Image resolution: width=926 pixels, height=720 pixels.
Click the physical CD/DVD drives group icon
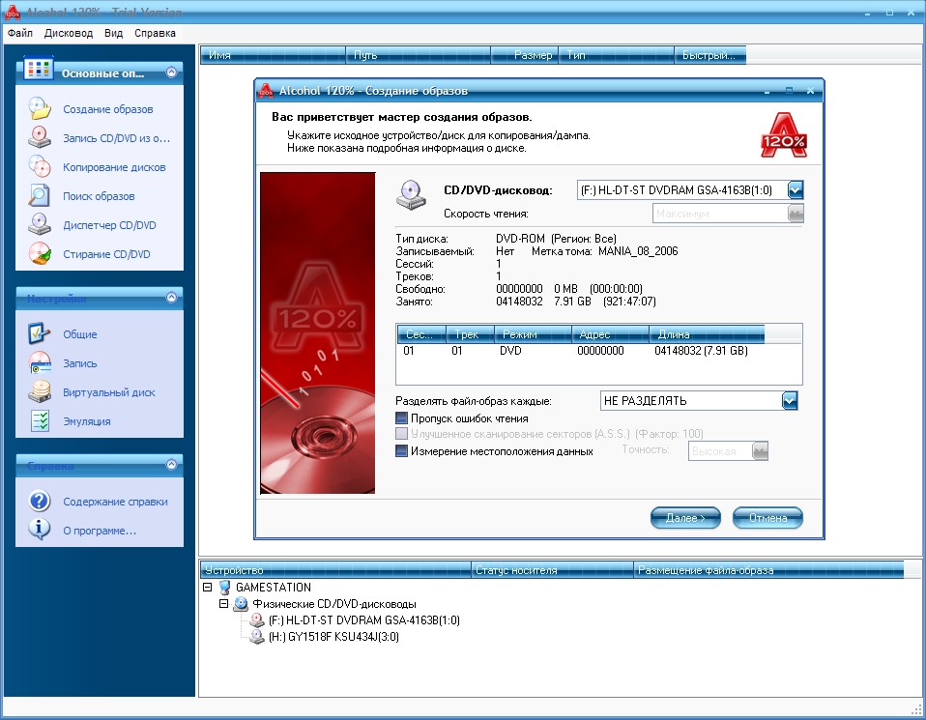[241, 604]
